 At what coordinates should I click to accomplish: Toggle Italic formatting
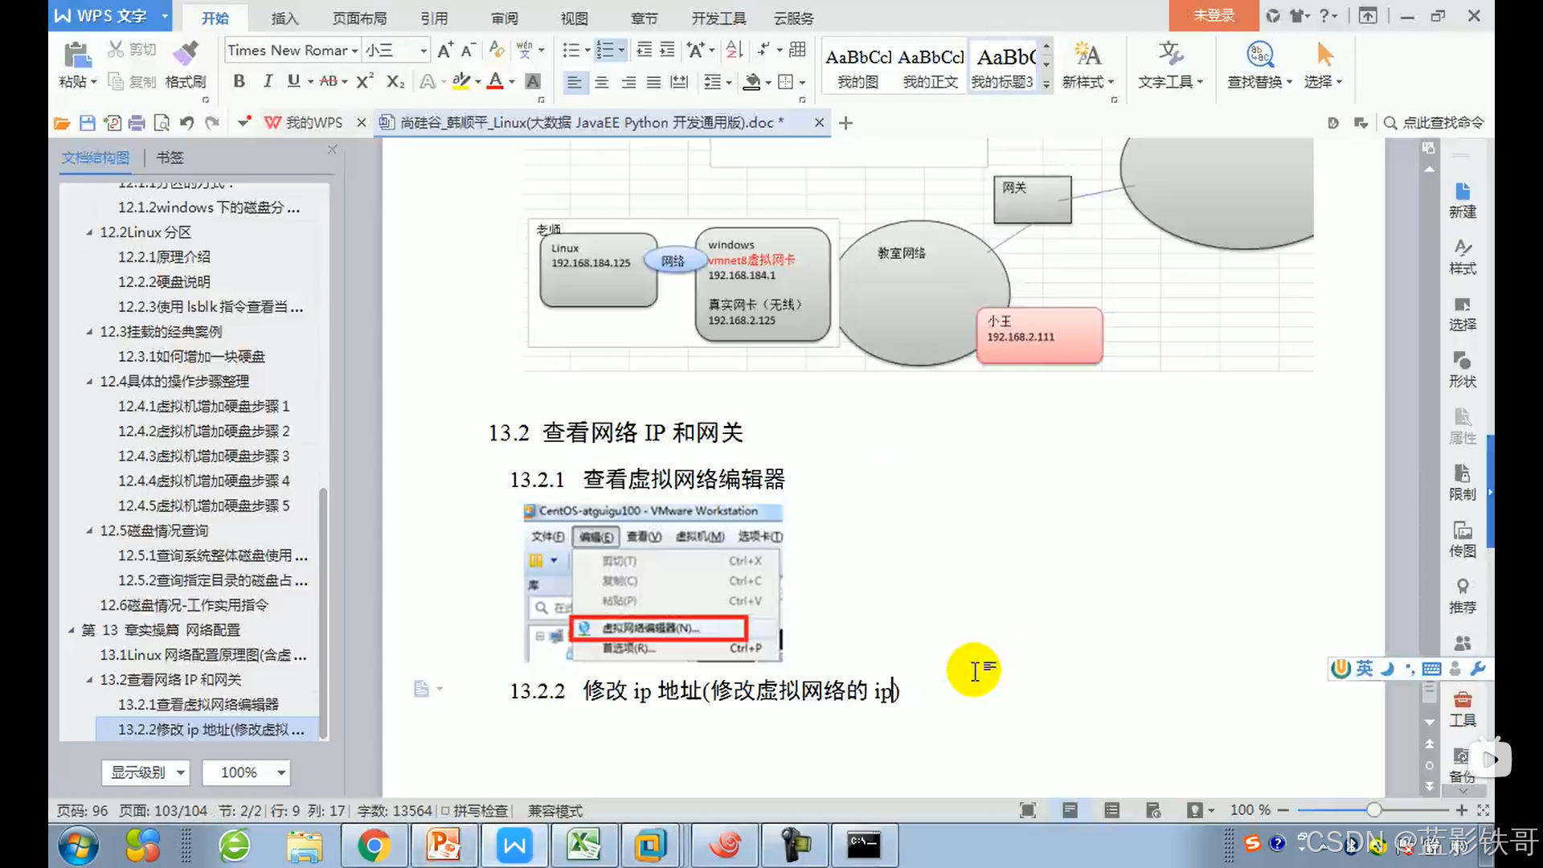pyautogui.click(x=268, y=81)
